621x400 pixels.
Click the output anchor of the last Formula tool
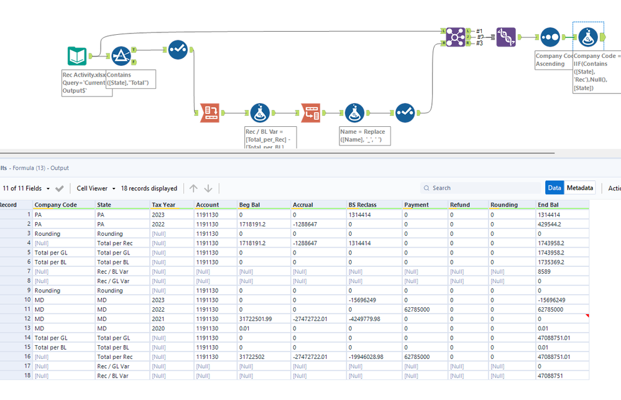tap(603, 37)
